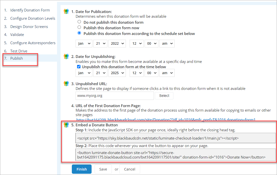Click the 'URL of the First Donation Form Page:' heading

(108, 106)
